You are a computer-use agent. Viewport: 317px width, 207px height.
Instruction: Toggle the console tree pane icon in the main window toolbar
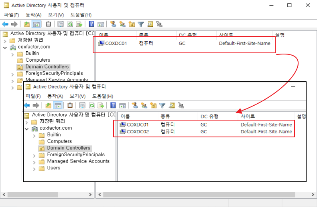coord(37,24)
